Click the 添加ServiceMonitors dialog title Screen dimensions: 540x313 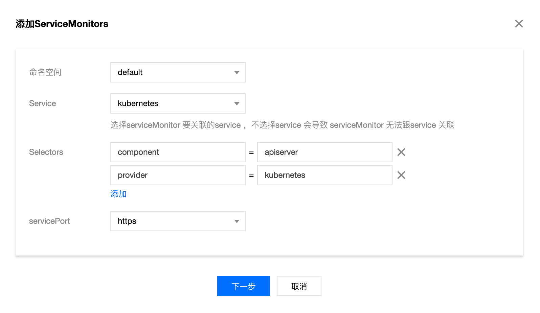[x=62, y=24]
